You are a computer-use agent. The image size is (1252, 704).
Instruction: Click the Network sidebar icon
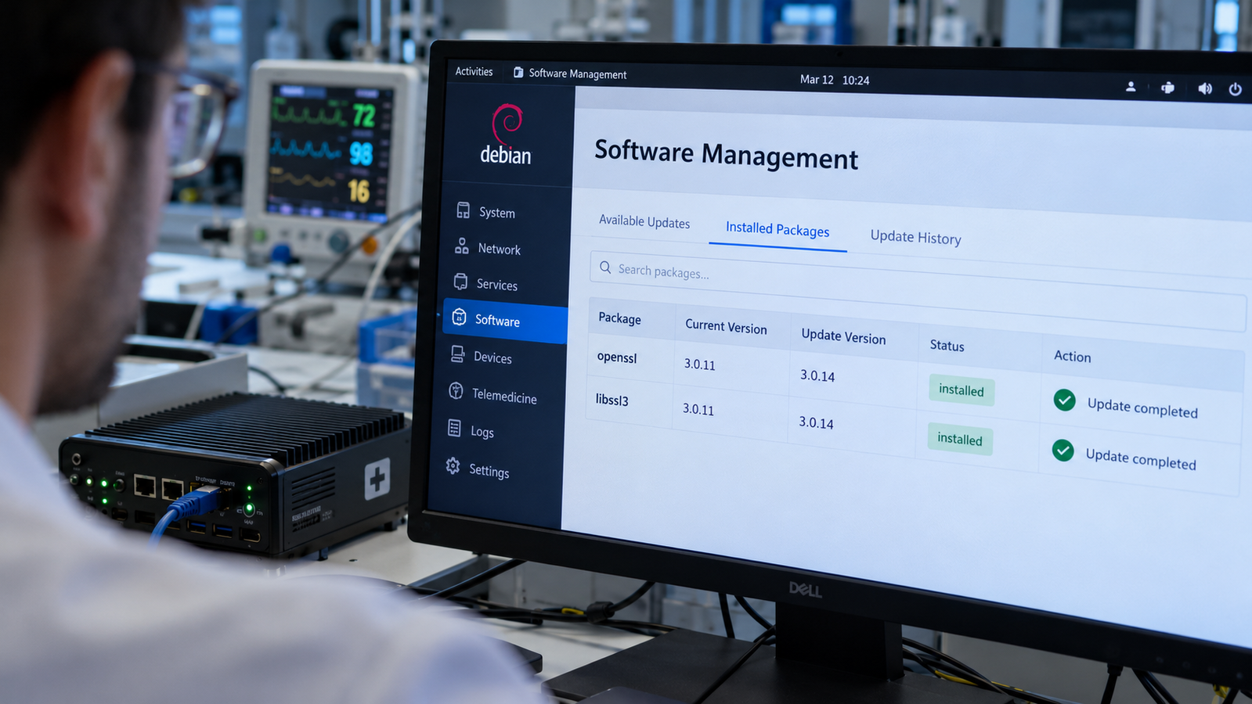462,246
